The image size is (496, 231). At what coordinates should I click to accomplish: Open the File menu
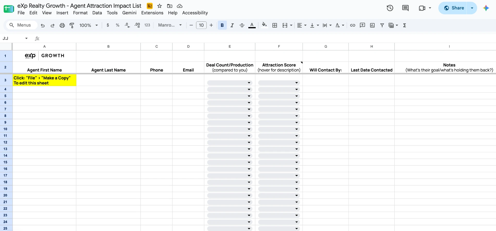point(21,13)
